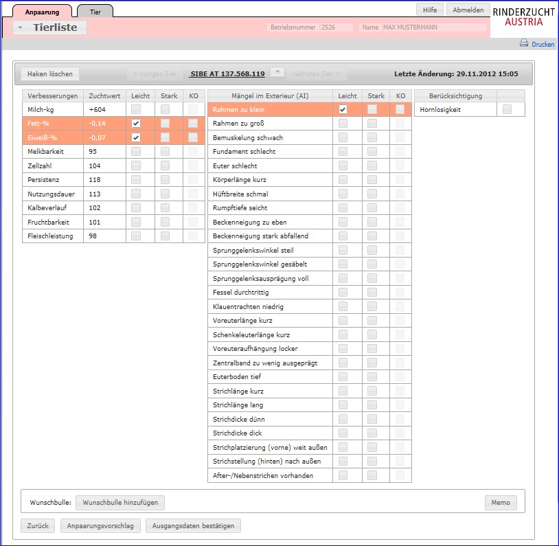This screenshot has width=559, height=546.
Task: Check Leicht for Fessel durchtrittig
Action: click(343, 293)
